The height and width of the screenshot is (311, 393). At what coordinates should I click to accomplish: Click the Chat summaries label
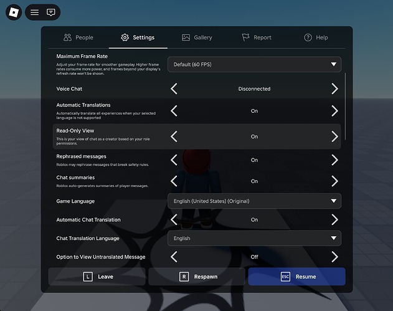pos(75,178)
